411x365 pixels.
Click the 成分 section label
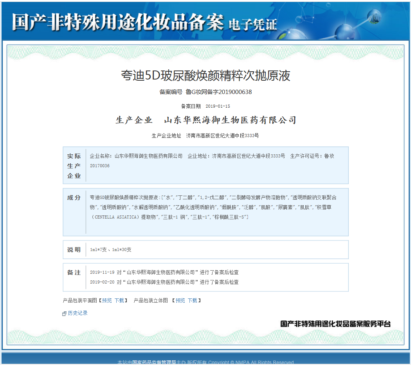click(x=74, y=198)
